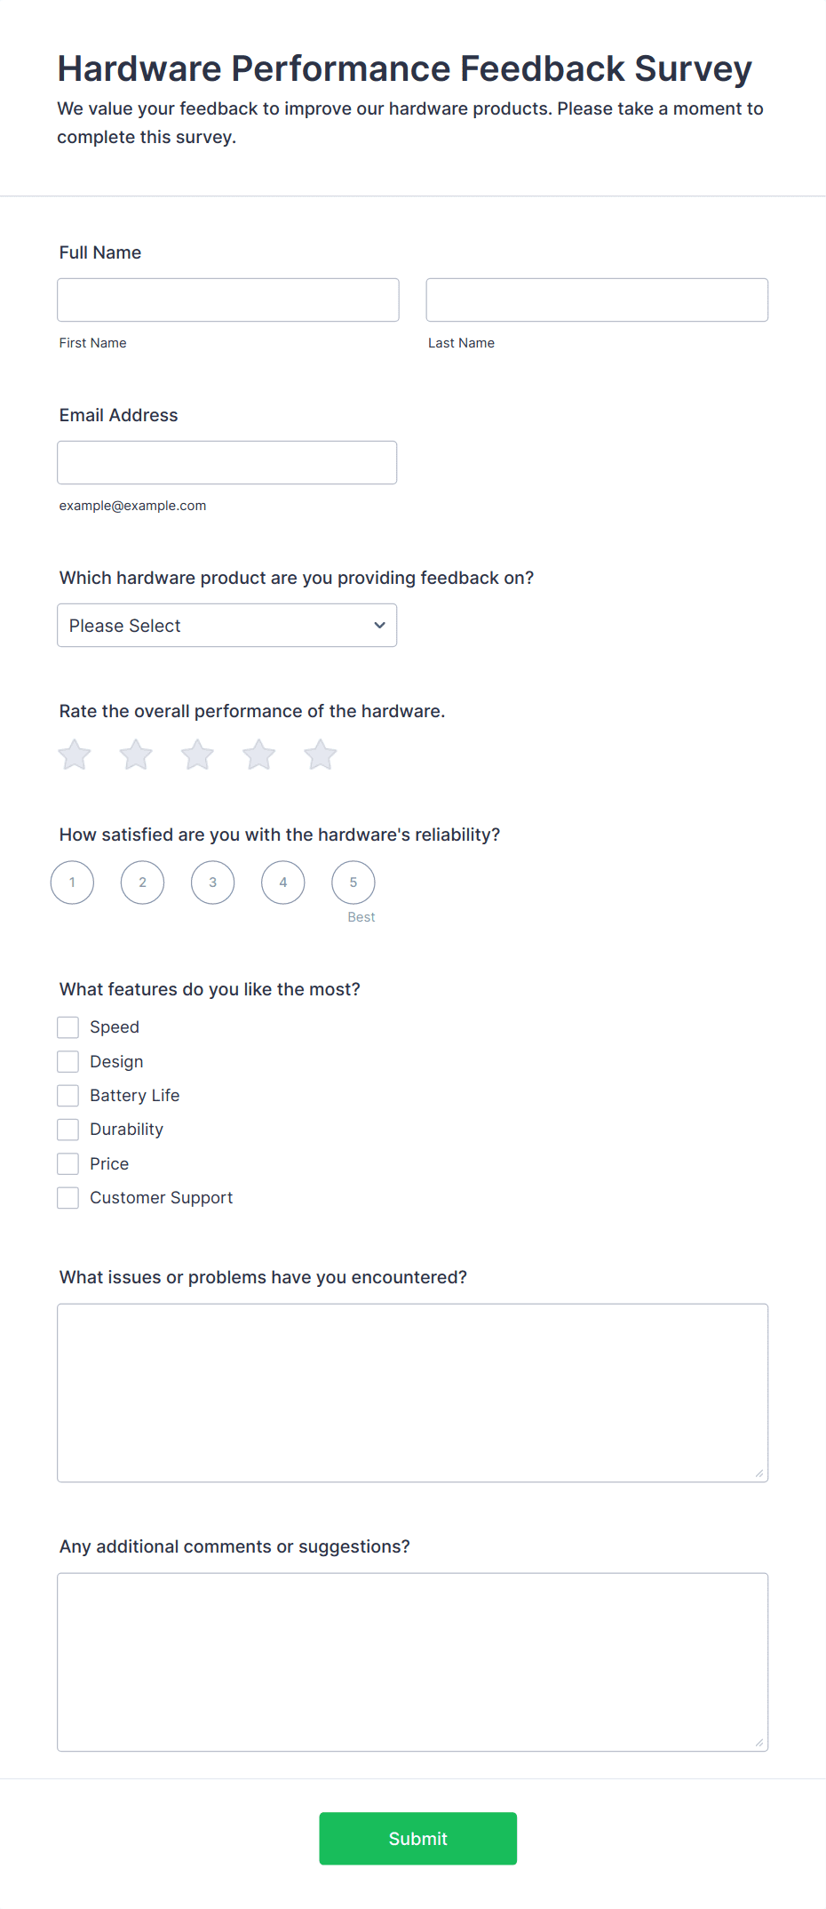Select reliability rating 4

tap(283, 883)
